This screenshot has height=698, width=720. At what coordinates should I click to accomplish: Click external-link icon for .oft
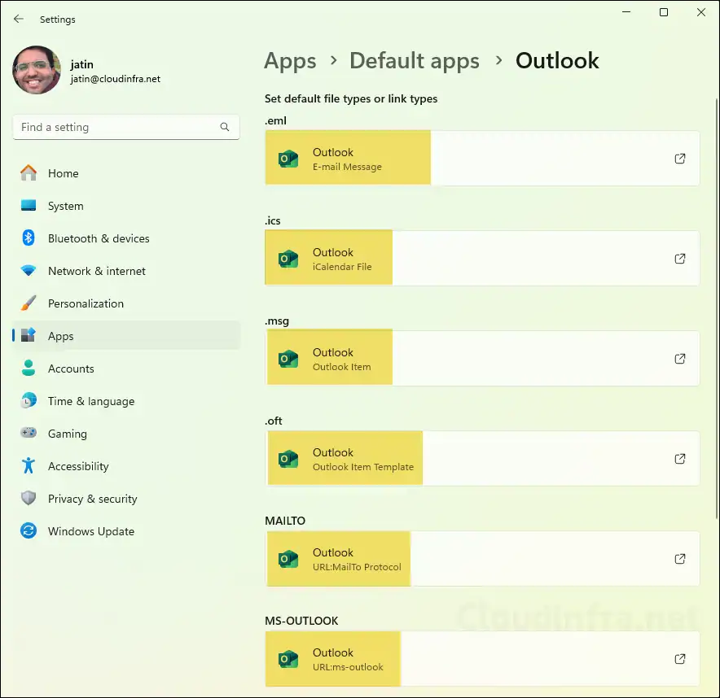[x=680, y=459]
